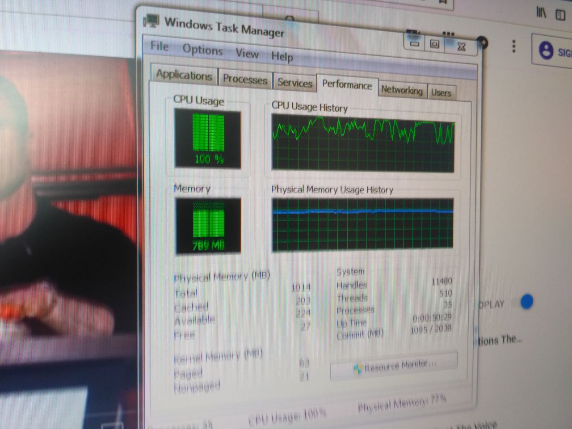Click the Handles value 11480

click(x=442, y=282)
